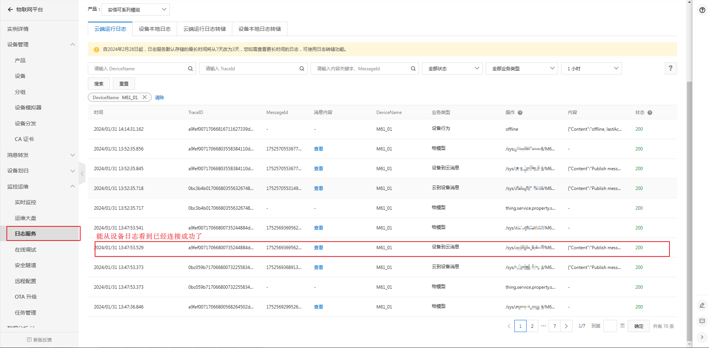Click the pagination ellipsis to jump pages

[x=544, y=326]
